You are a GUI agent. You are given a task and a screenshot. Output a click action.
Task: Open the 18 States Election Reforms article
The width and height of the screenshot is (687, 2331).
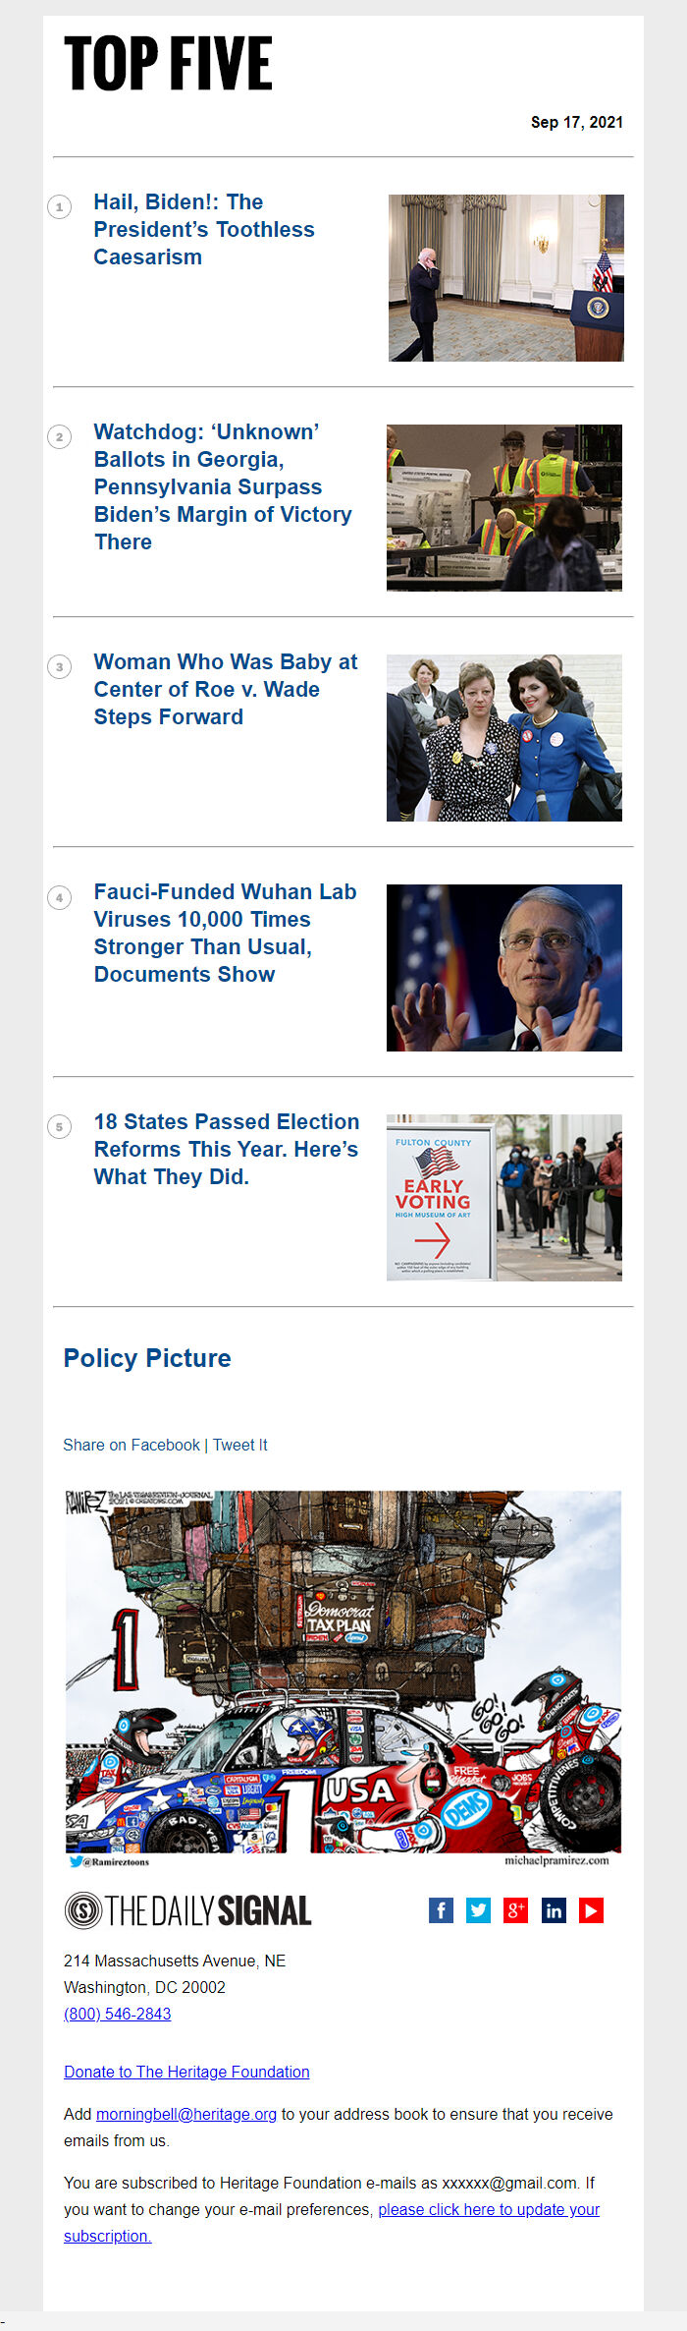[227, 1150]
